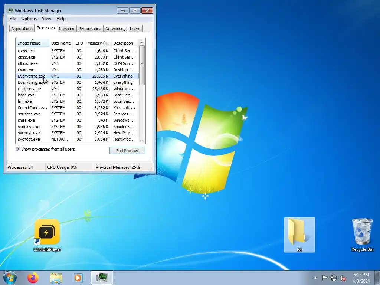Sort by Memory column header
Screen dimensions: 380x285
tap(98, 43)
